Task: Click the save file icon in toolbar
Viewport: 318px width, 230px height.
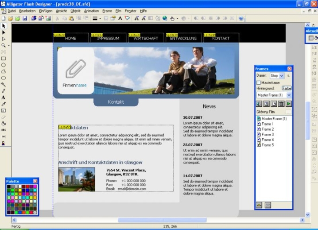Action: click(25, 19)
